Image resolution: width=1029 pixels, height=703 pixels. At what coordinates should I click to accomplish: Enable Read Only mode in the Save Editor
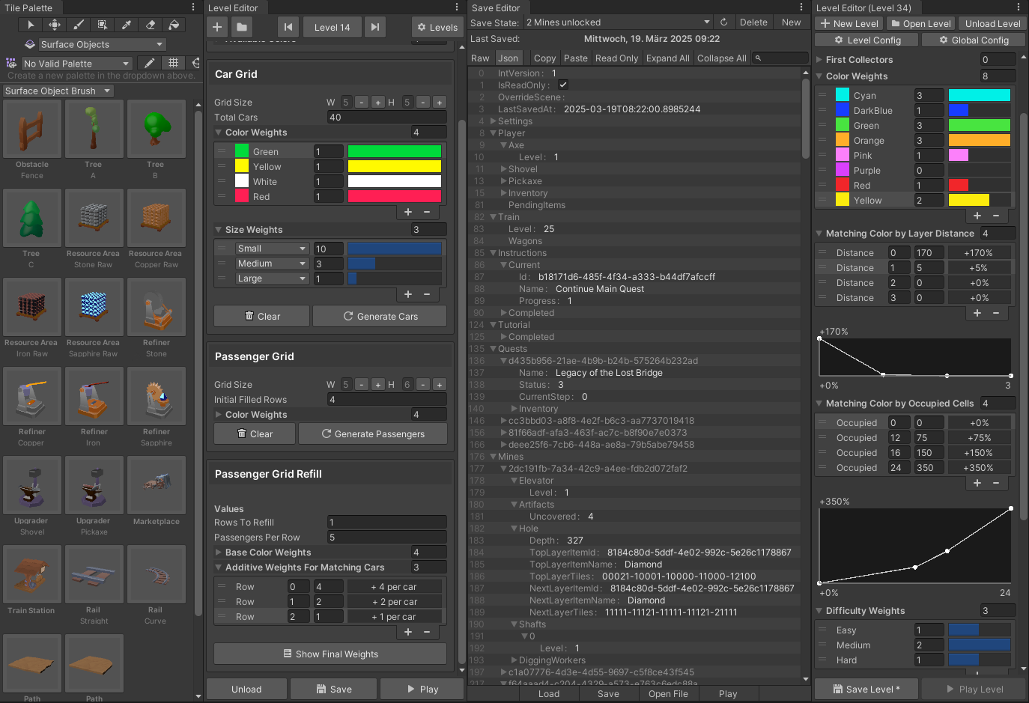tap(617, 58)
